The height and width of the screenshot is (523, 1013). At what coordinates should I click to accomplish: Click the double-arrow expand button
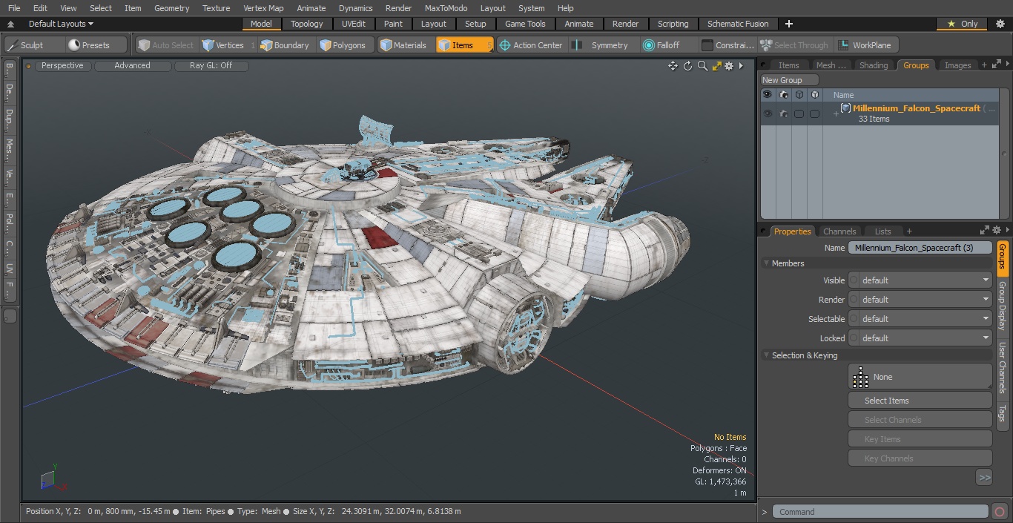point(984,478)
